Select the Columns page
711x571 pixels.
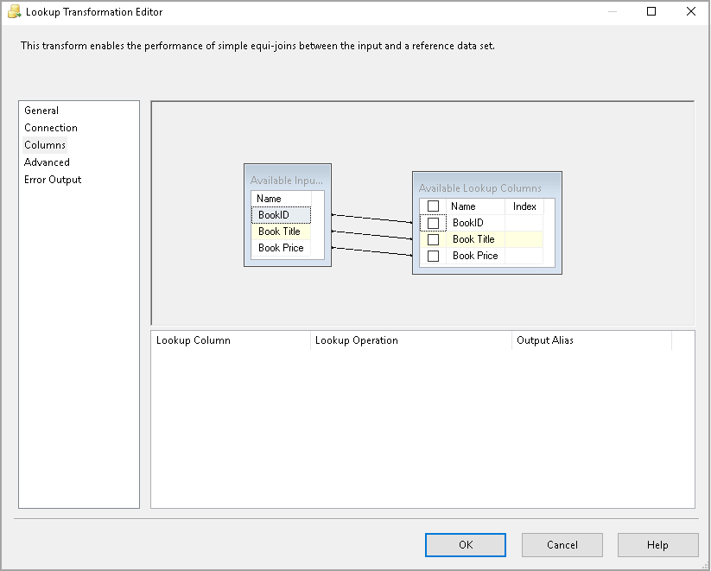tap(45, 145)
